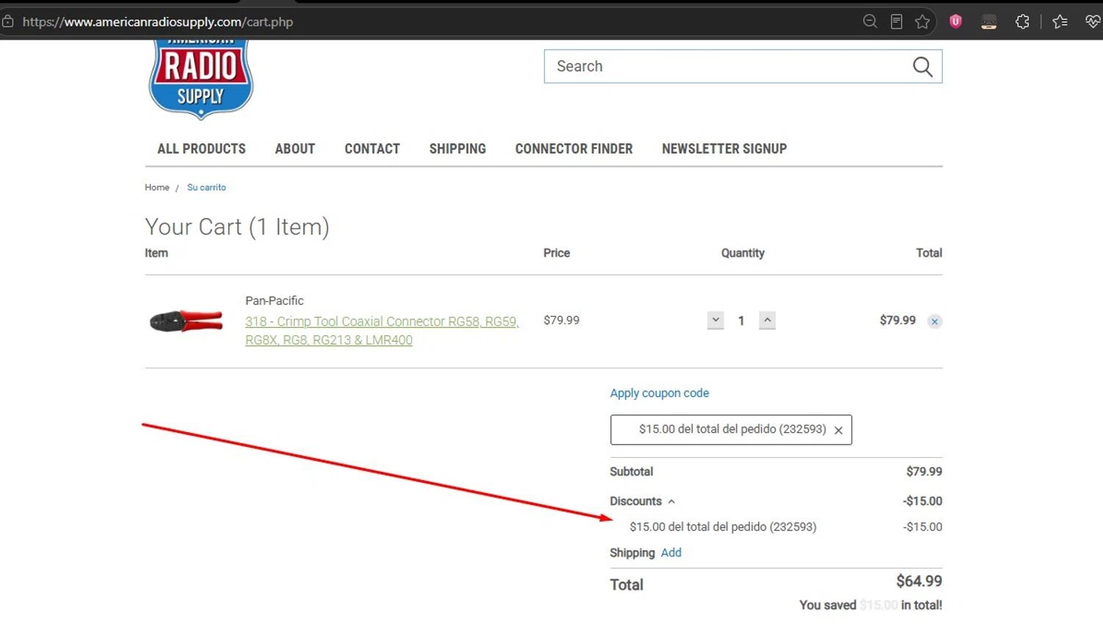Click the $79.99 price cell
1103x624 pixels.
(561, 320)
